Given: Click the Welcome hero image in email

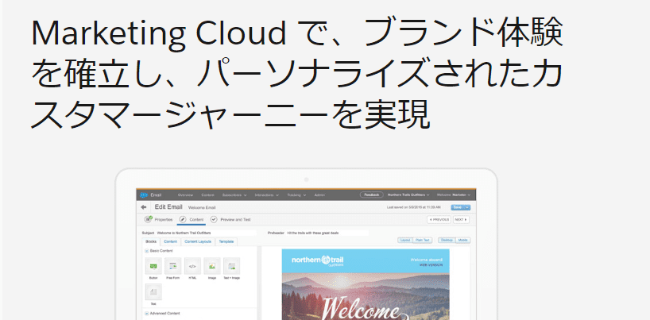Looking at the screenshot, I should 366,296.
